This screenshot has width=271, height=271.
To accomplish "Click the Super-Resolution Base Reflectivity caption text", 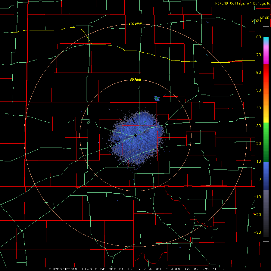I will (136, 269).
